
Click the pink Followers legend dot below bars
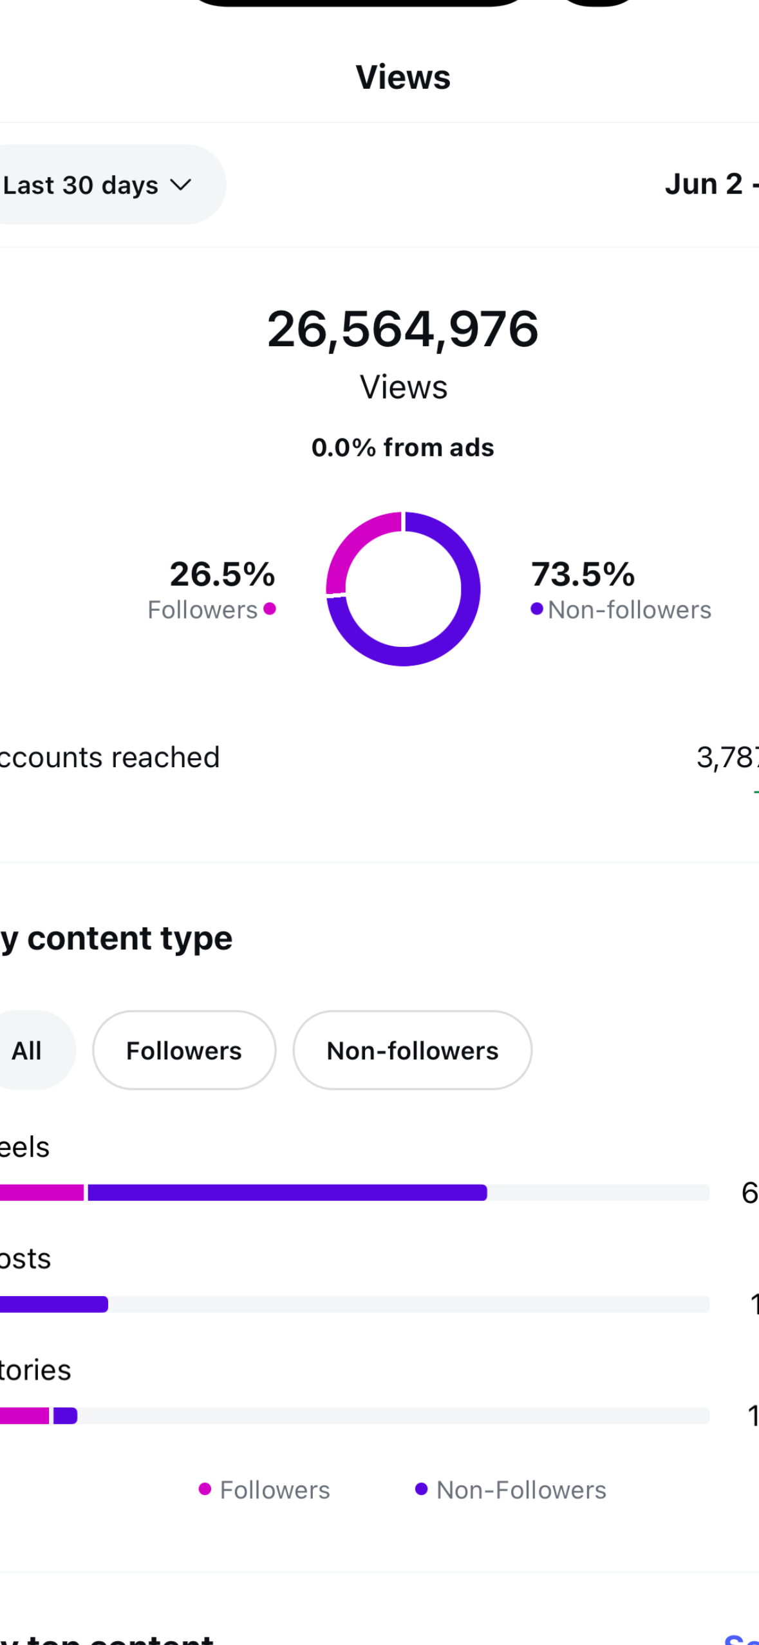tap(205, 1489)
